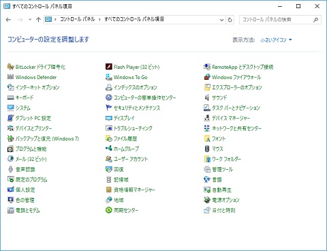Open the 地域 region globe icon

pos(109,200)
